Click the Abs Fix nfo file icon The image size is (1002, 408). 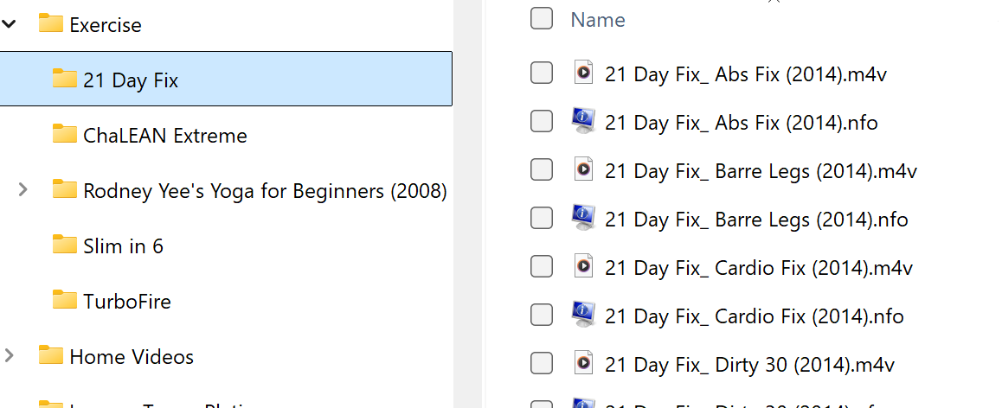(584, 122)
